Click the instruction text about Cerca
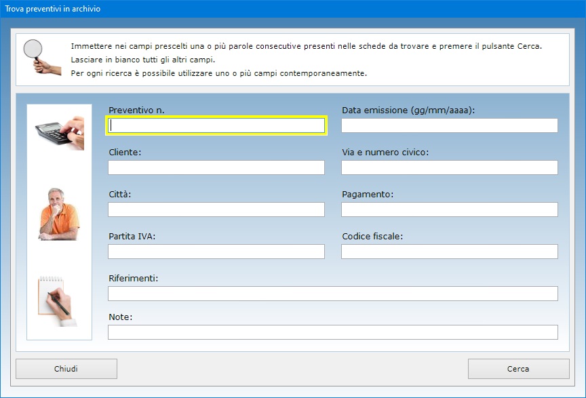 click(307, 46)
